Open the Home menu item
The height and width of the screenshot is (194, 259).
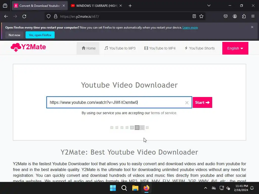(x=89, y=48)
